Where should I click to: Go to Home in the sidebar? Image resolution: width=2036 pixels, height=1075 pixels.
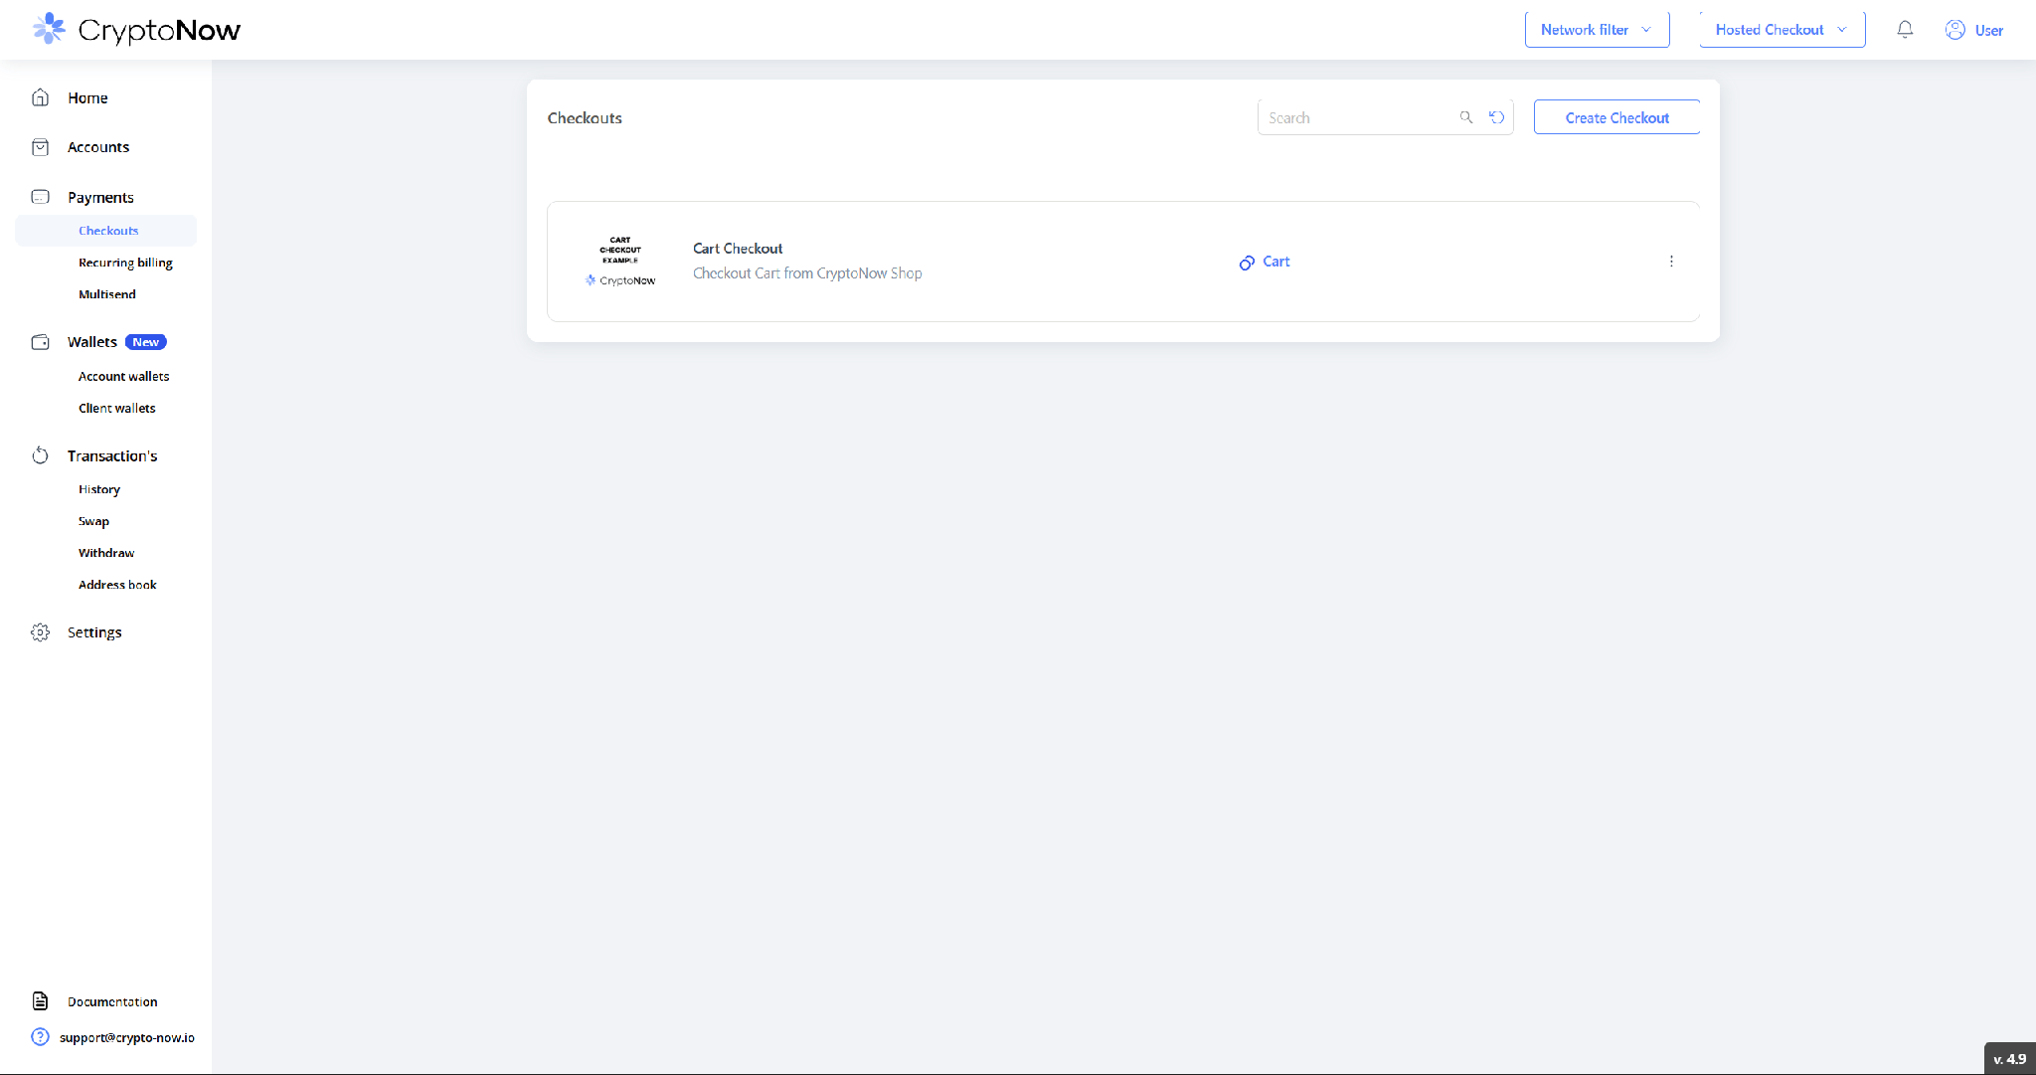(x=87, y=97)
